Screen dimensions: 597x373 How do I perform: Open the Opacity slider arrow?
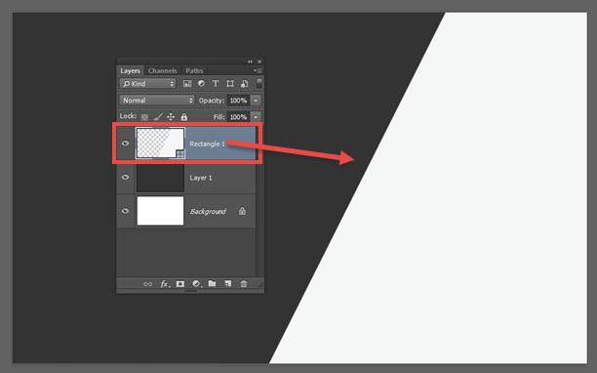(256, 101)
